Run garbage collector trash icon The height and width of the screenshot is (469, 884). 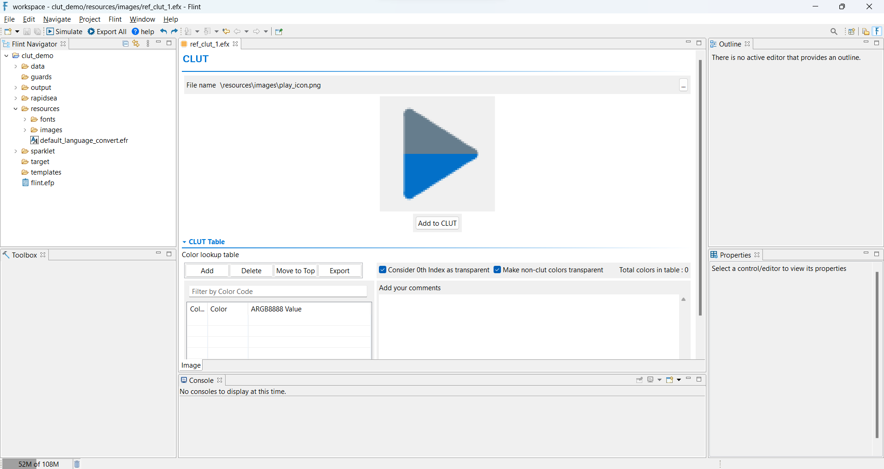[77, 464]
